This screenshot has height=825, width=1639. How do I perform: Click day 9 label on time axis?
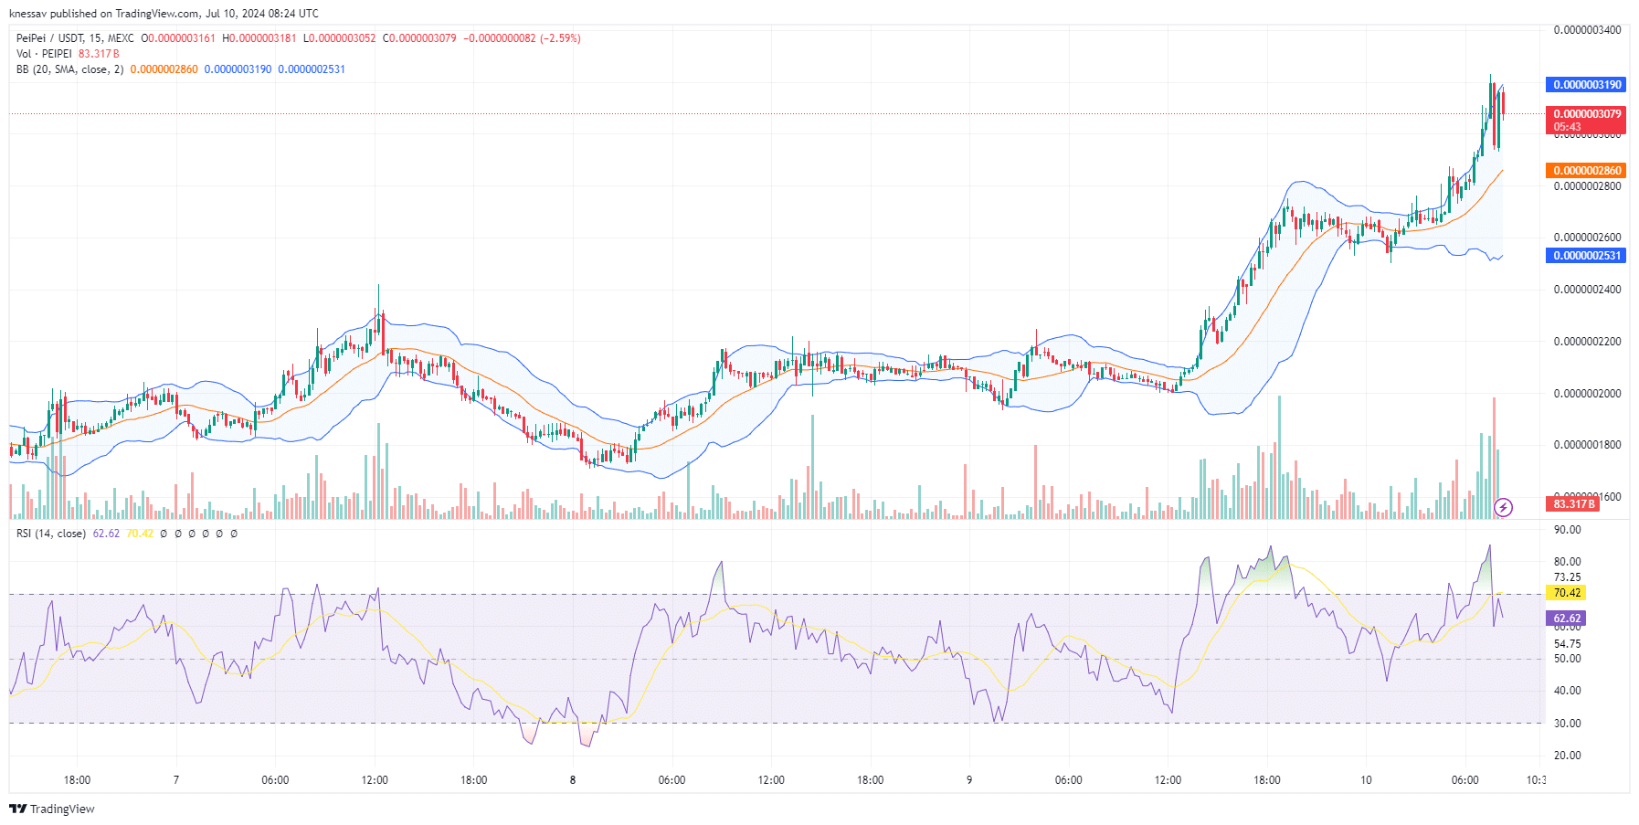click(969, 780)
